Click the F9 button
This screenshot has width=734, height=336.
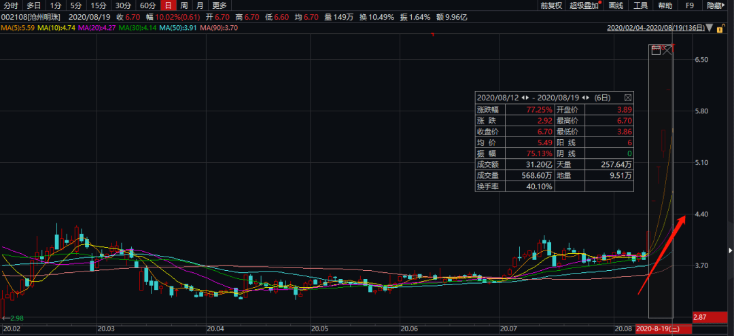[x=690, y=5]
